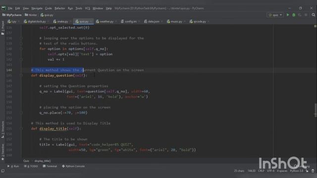Viewport: 317px width, 178px height.
Task: Start debugging with the green bug icon
Action: tap(294, 15)
